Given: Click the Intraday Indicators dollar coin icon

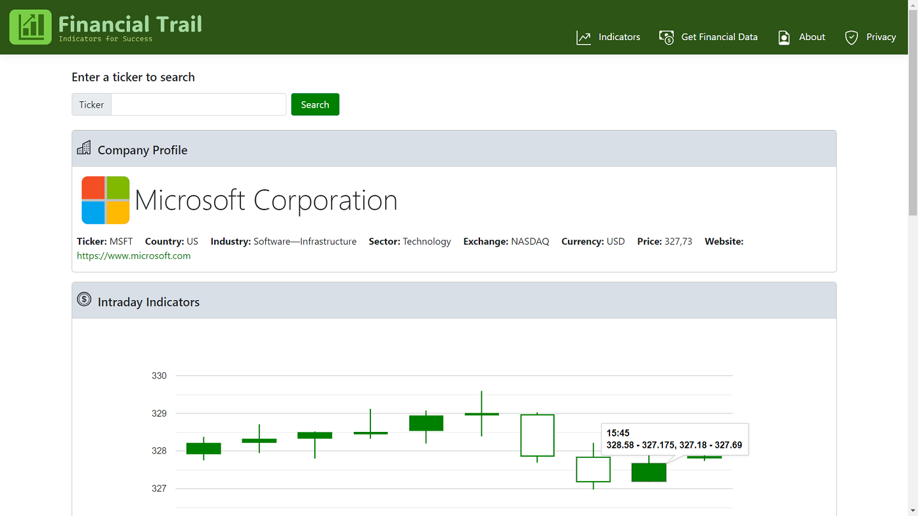Looking at the screenshot, I should [84, 299].
